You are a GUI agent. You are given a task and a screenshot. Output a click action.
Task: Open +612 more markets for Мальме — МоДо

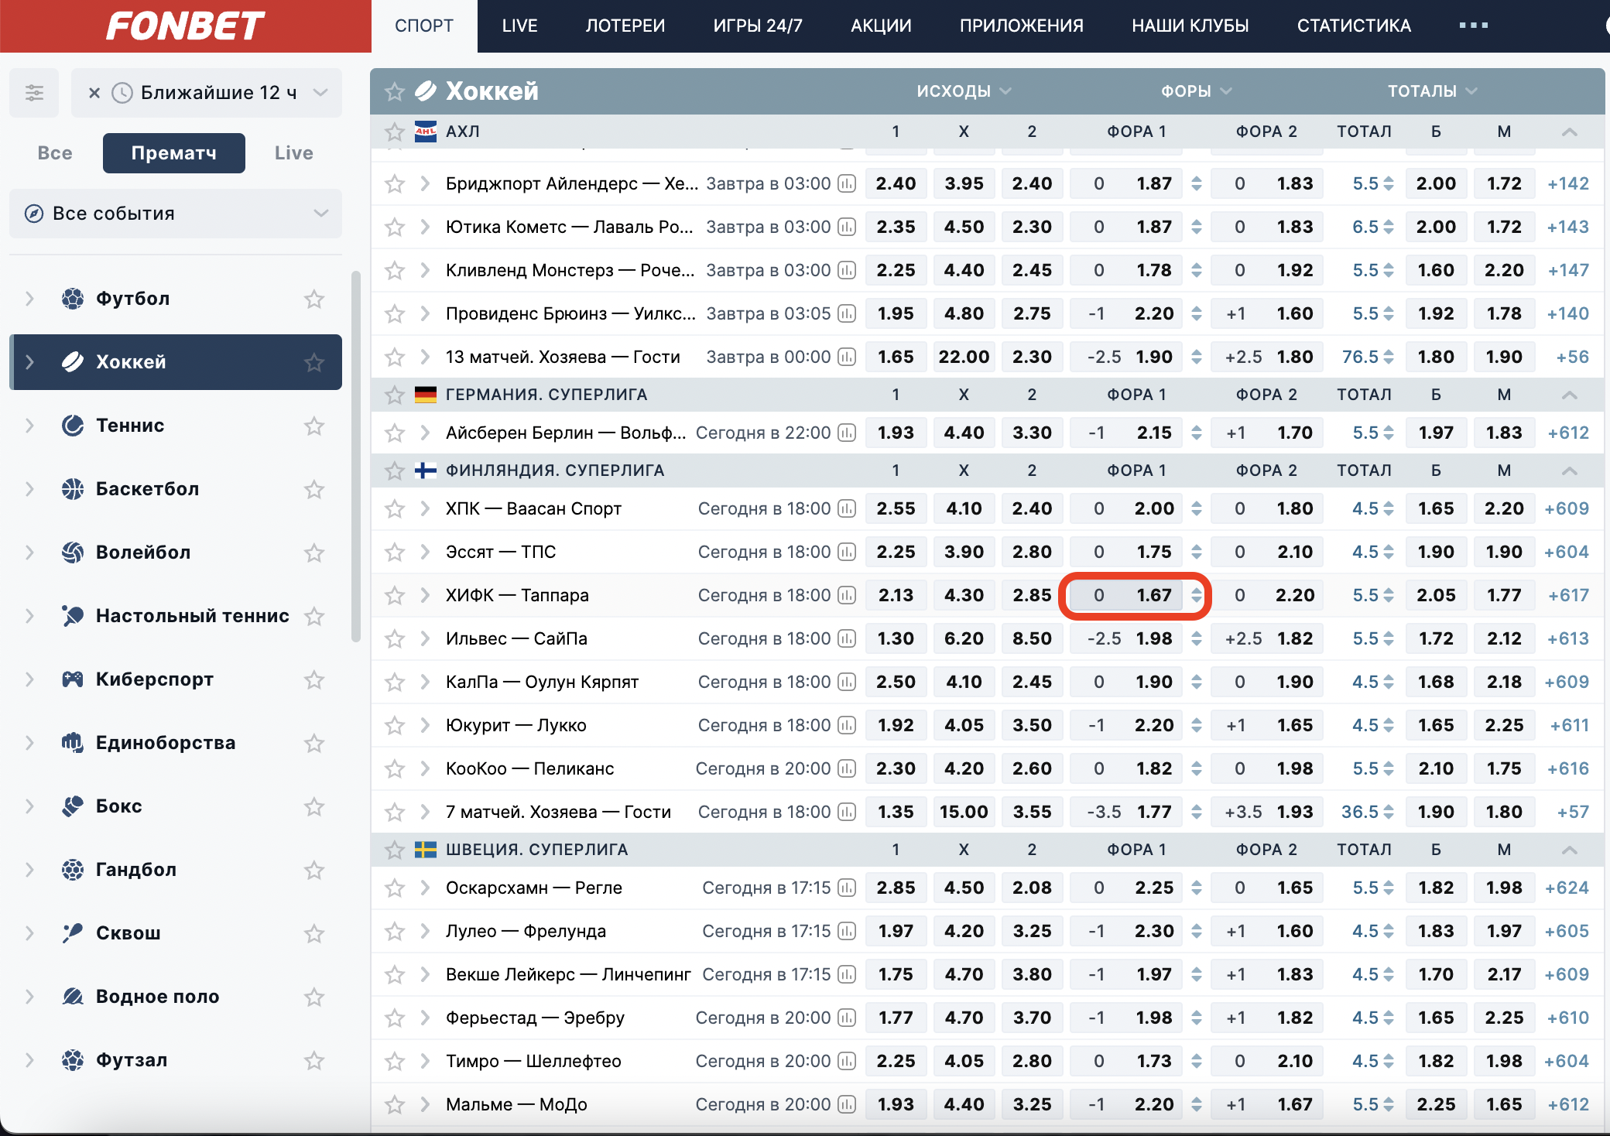[1568, 1104]
